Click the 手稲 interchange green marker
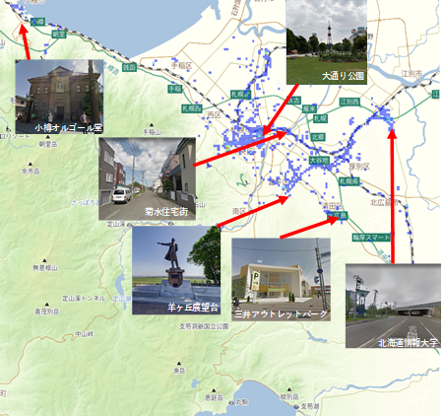 [175, 89]
